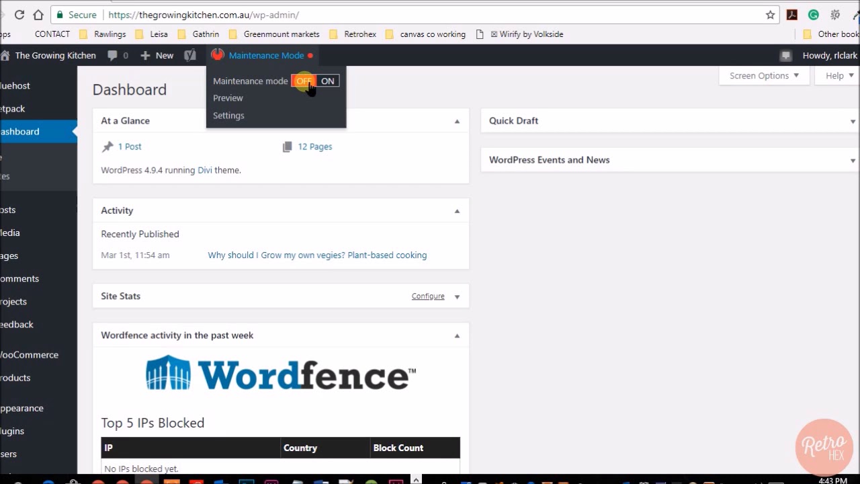
Task: Collapse the At a Glance panel arrow
Action: 457,122
